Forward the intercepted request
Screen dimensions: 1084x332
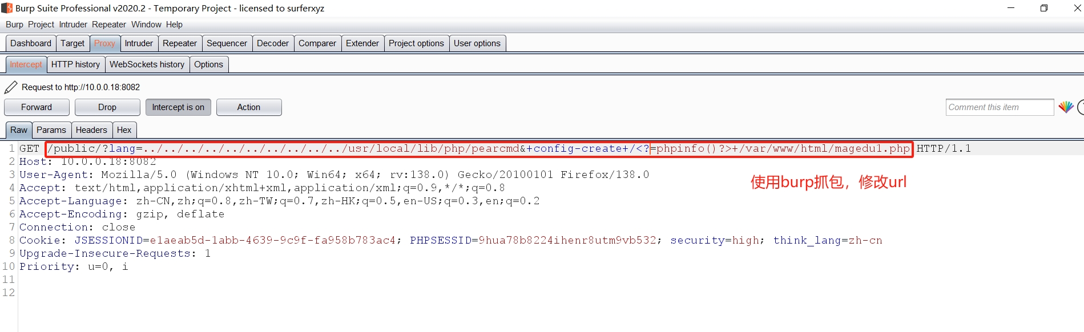[x=37, y=107]
